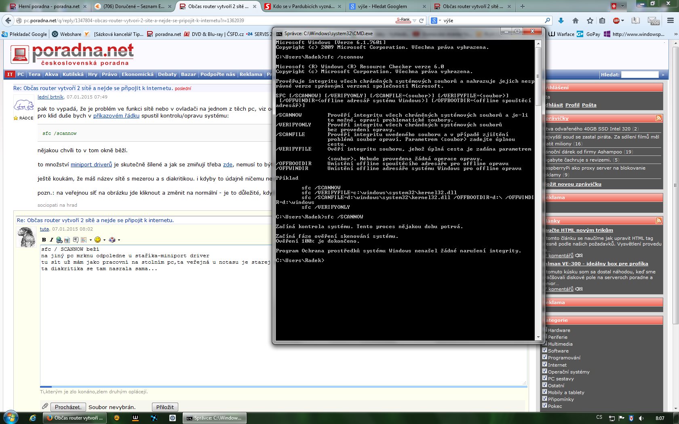This screenshot has width=679, height=424.
Task: Bookmark this page with the star icon
Action: (590, 21)
